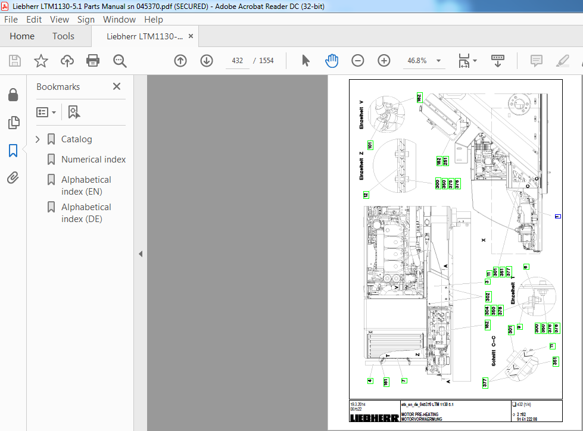
Task: Go to the previous page
Action: (180, 61)
